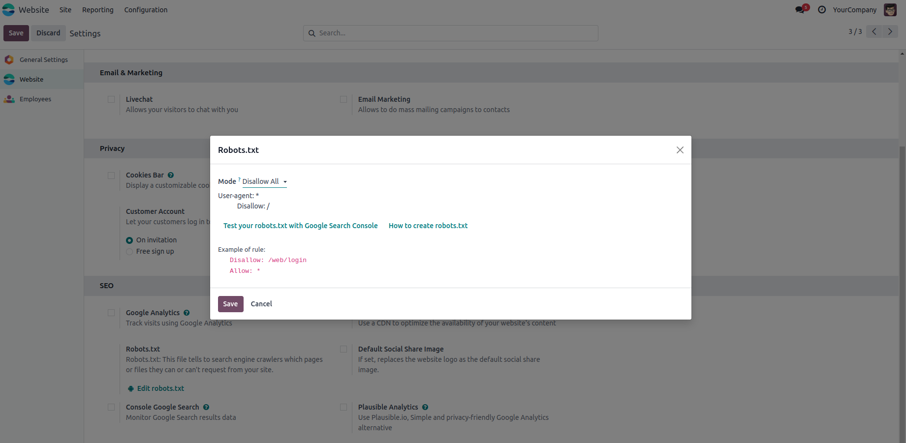Go to next record arrow
Image resolution: width=906 pixels, height=443 pixels.
click(890, 31)
